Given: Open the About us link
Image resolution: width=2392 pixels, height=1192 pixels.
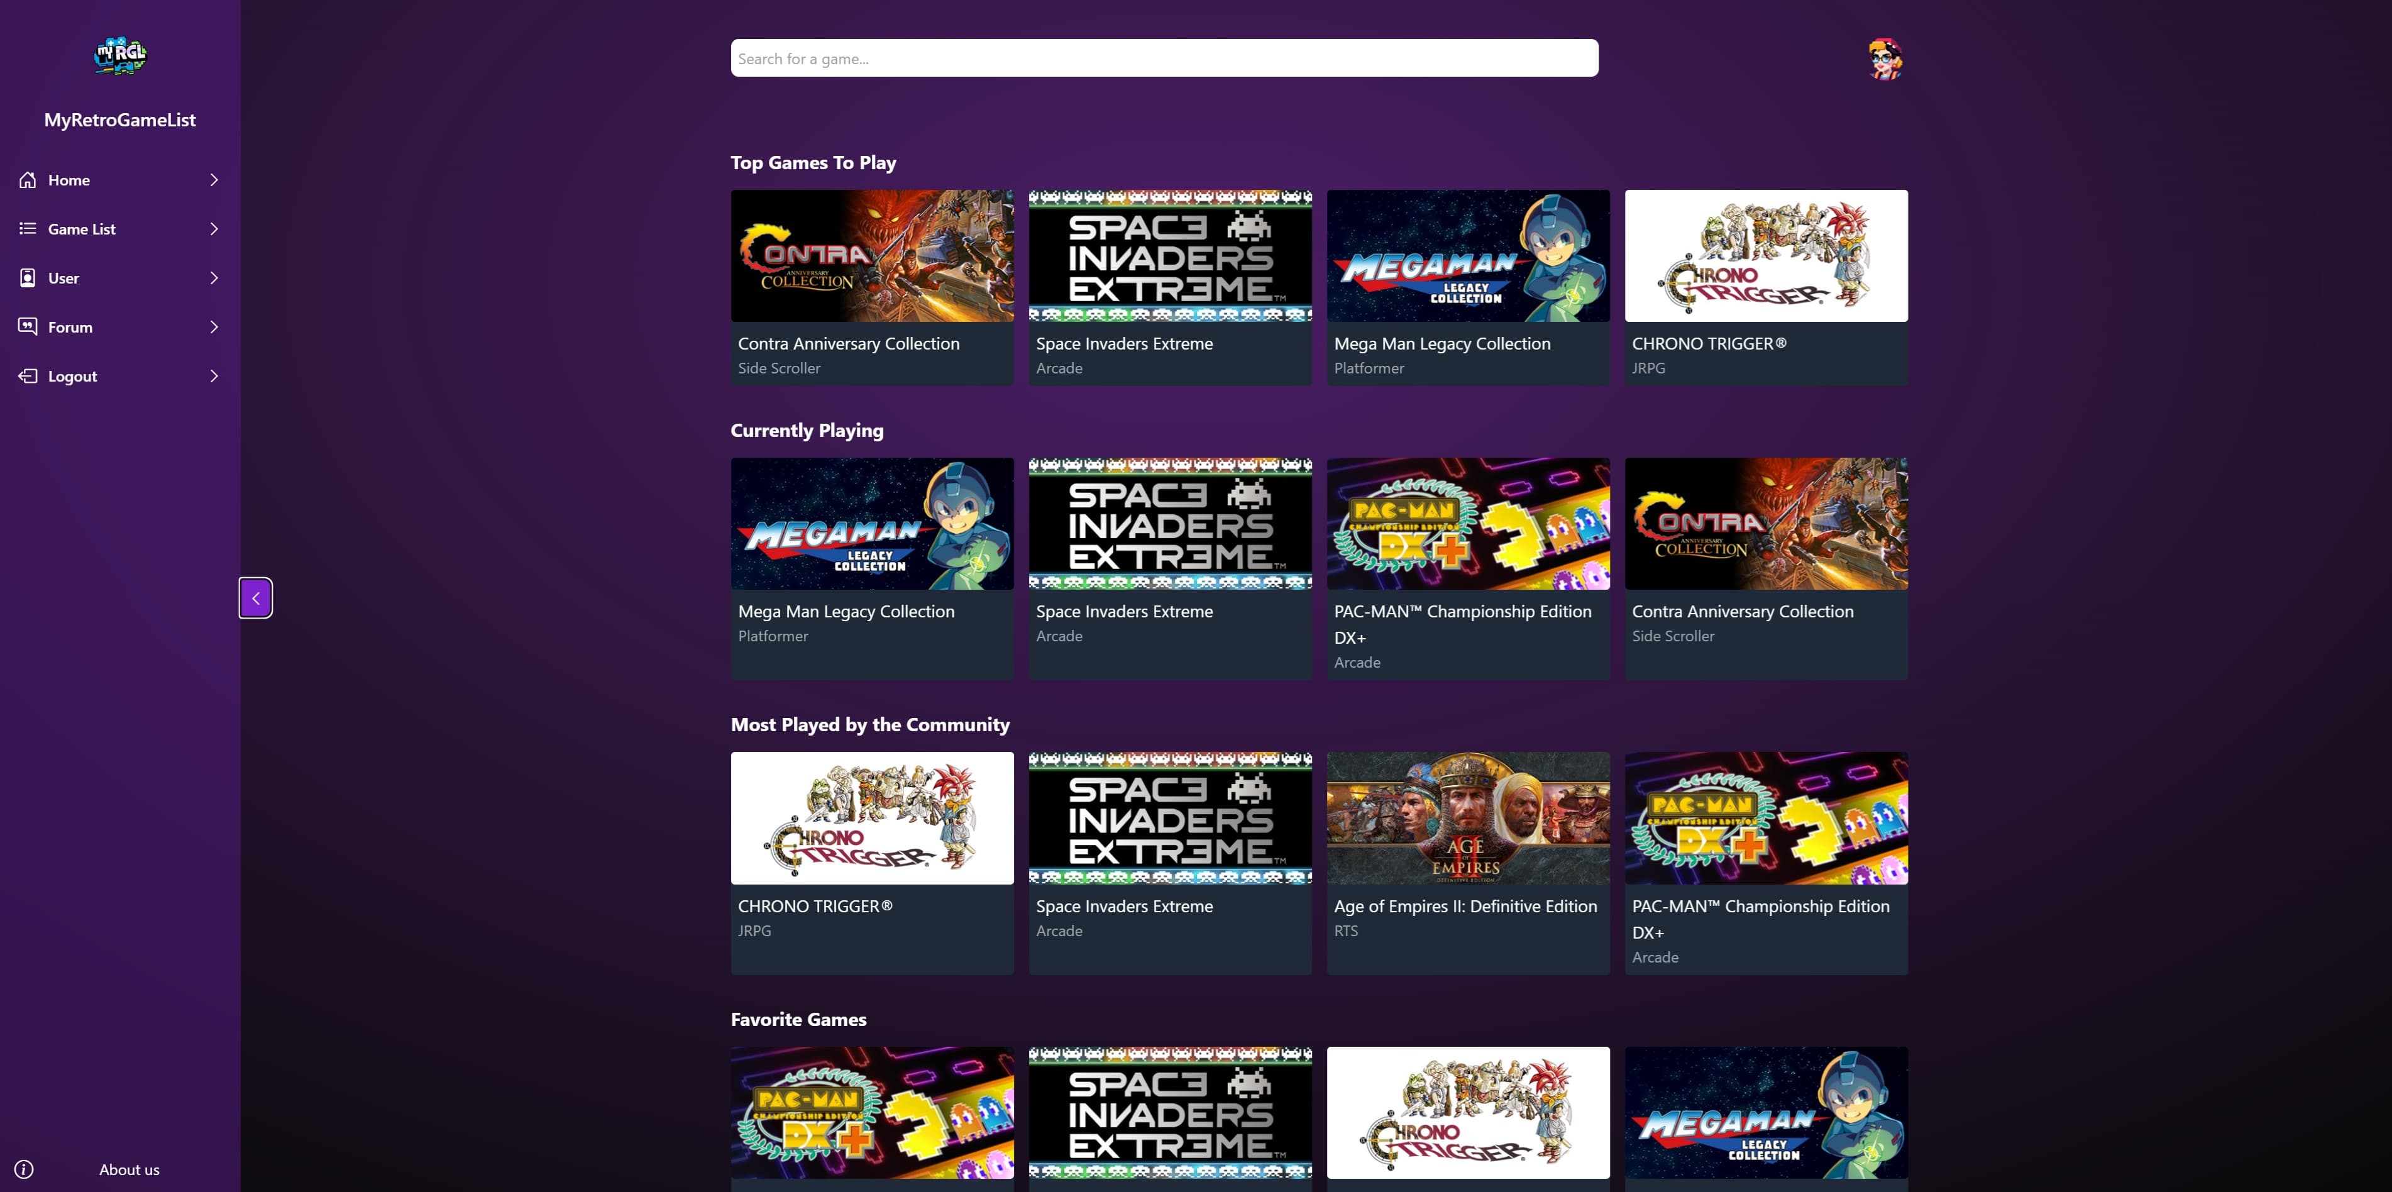Looking at the screenshot, I should (x=129, y=1170).
